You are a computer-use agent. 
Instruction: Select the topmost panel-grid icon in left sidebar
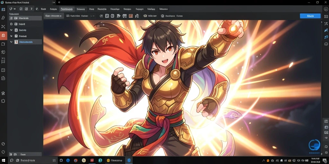[3, 9]
